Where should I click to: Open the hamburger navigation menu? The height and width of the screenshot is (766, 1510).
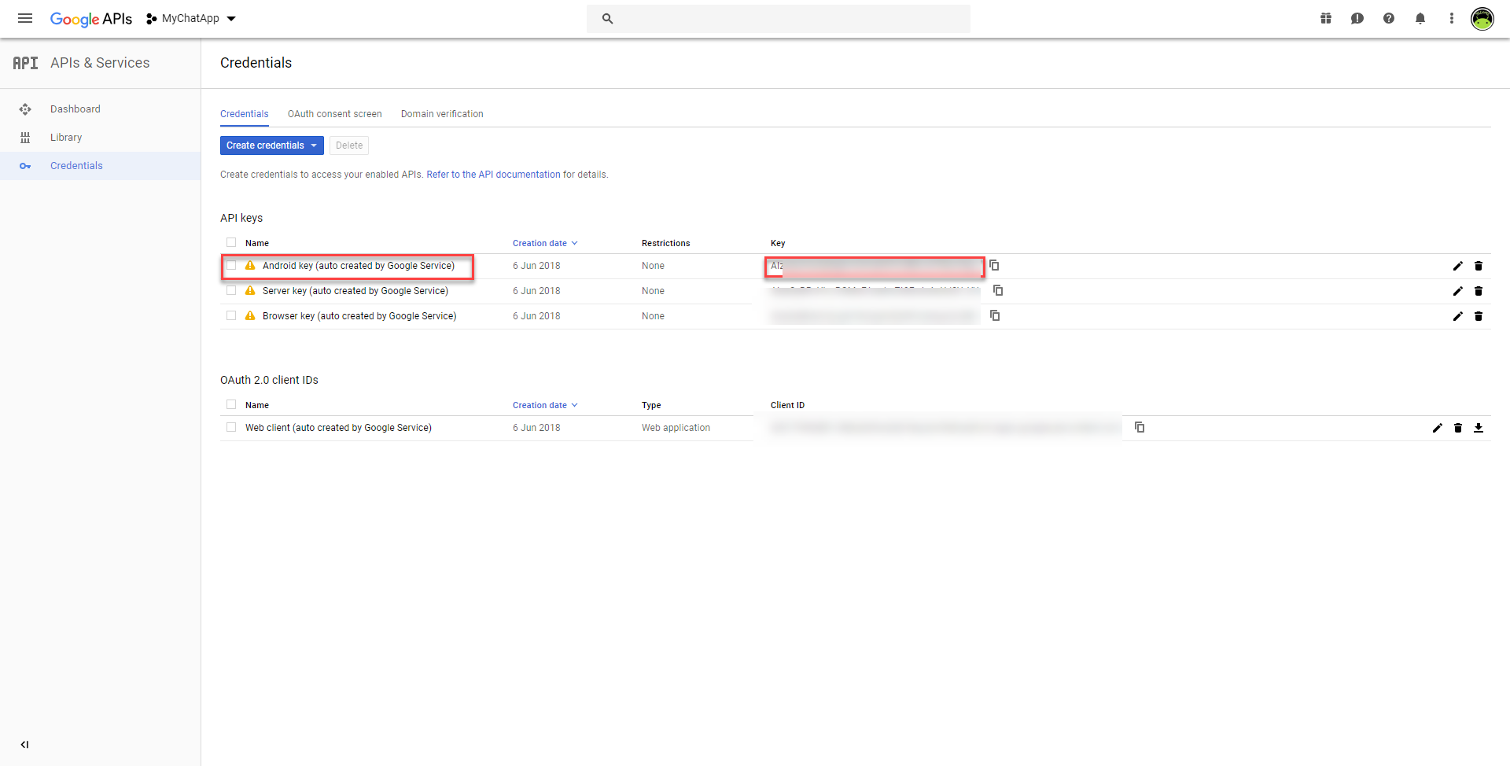25,18
